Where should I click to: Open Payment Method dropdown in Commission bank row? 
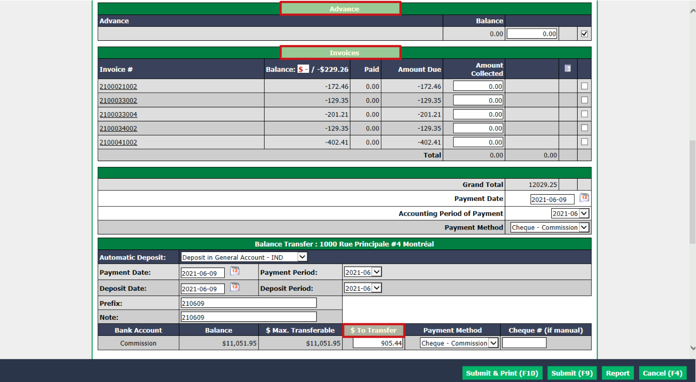point(459,343)
